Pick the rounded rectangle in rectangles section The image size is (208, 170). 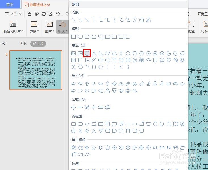(x=80, y=37)
